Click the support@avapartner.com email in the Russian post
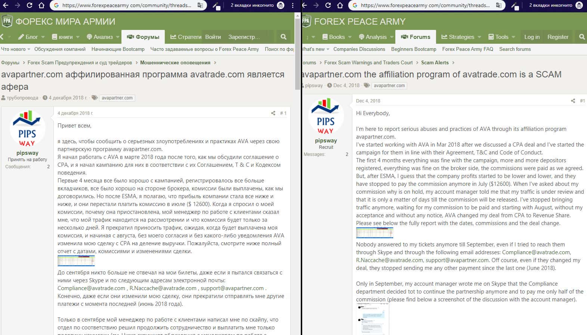Viewport: 587px width, 335px height. tap(232, 288)
